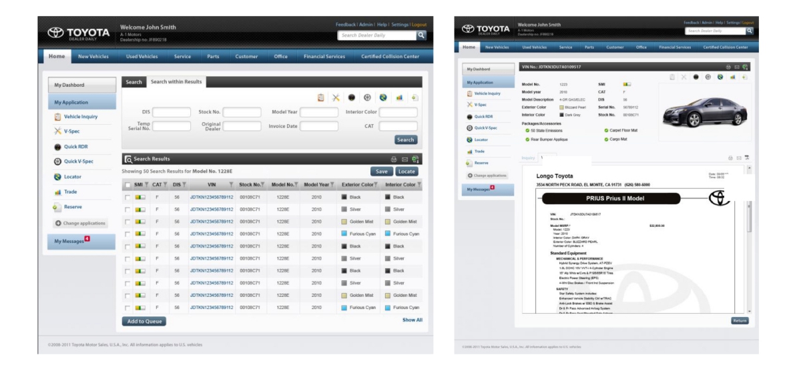Click the Vehicle Inquiry clipboard icon above the search form fields
Viewport: 801px width, 367px height.
tap(321, 97)
